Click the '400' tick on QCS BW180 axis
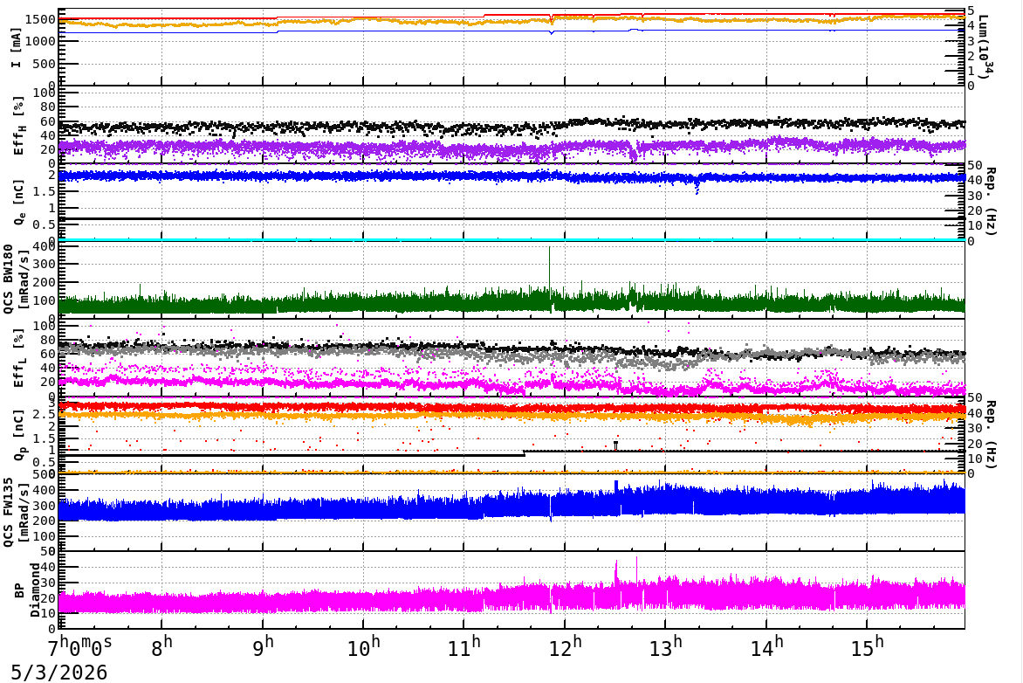This screenshot has height=683, width=1023. 44,246
